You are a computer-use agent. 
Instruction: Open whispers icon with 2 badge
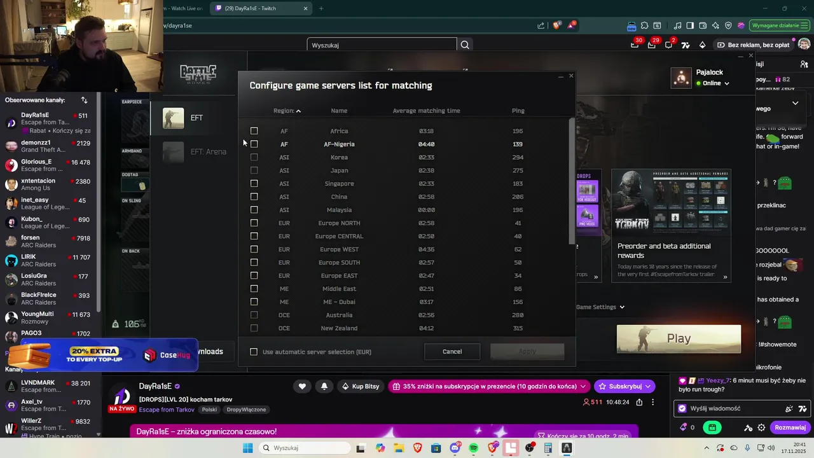coord(668,45)
